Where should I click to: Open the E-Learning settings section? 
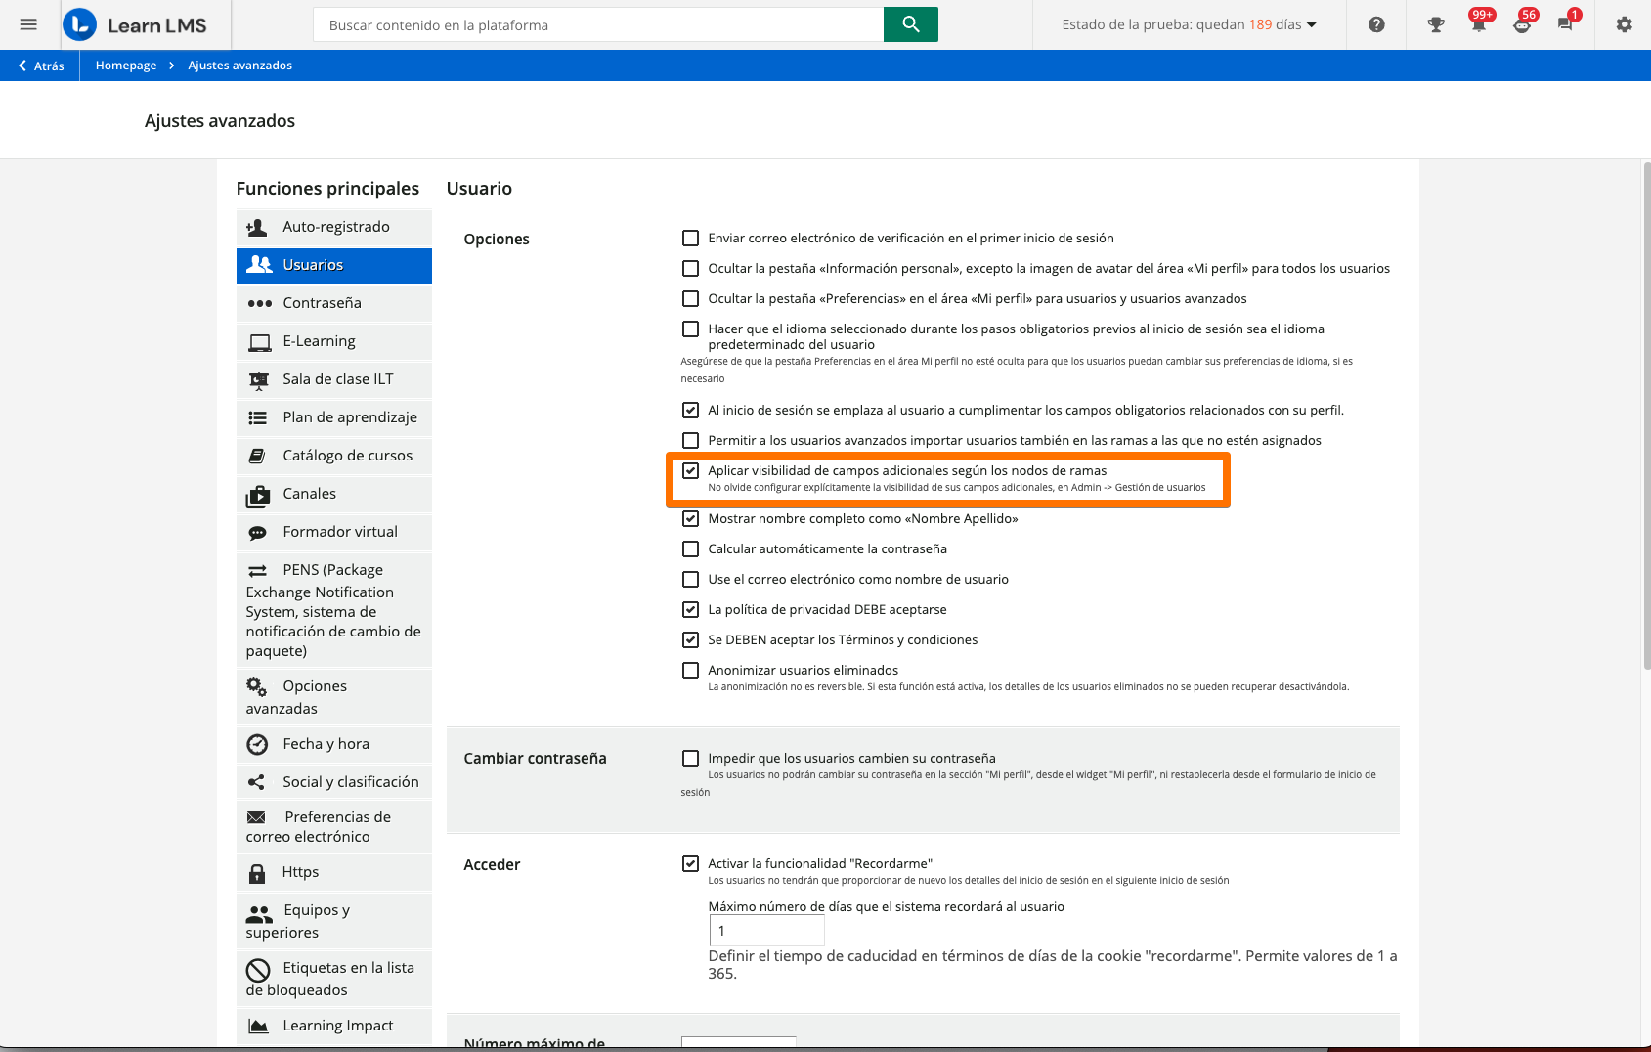click(334, 341)
